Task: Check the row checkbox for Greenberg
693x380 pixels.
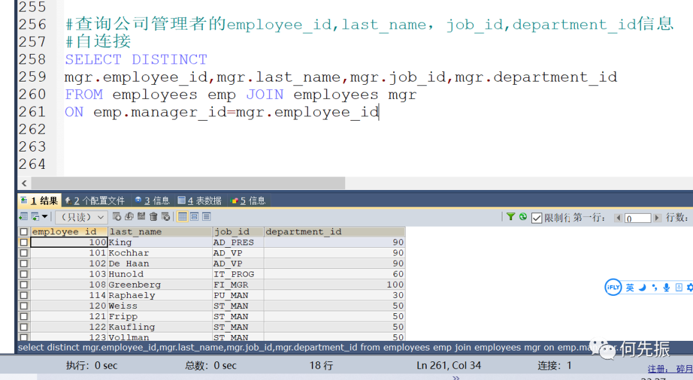Action: 24,285
